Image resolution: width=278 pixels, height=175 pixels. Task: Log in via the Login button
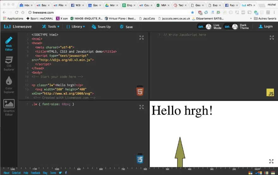(x=265, y=26)
